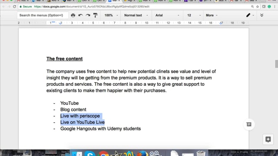
Task: Click the square extension icon beside star
Action: 264,6
